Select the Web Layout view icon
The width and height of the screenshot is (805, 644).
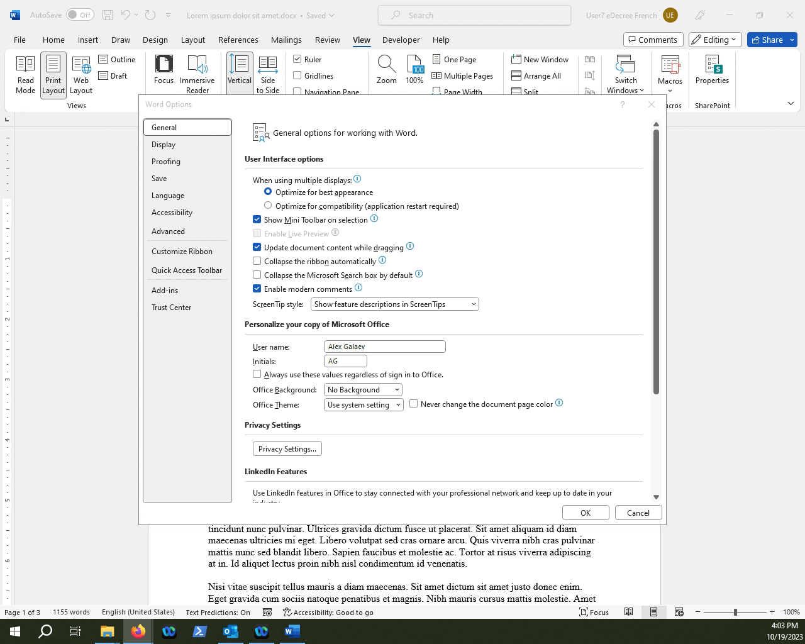(80, 69)
